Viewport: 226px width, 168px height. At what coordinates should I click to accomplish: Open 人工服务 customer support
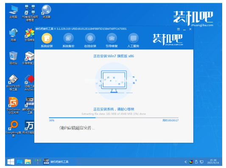point(133,40)
